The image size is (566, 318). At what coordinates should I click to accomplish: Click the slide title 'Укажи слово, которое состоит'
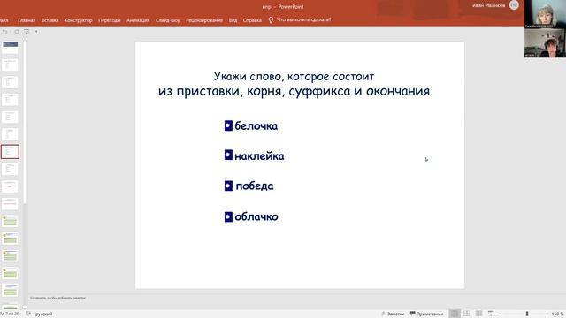pyautogui.click(x=294, y=77)
